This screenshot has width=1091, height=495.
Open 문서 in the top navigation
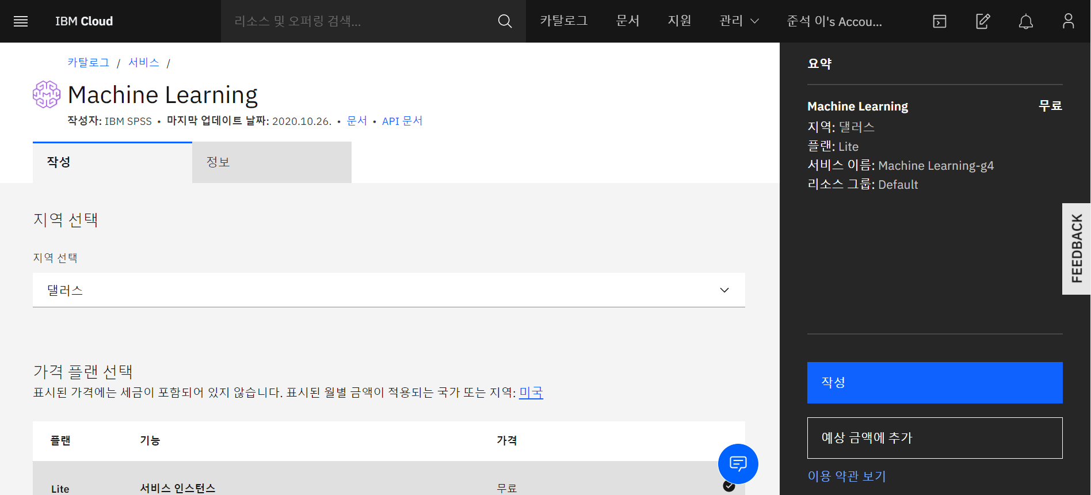tap(628, 21)
